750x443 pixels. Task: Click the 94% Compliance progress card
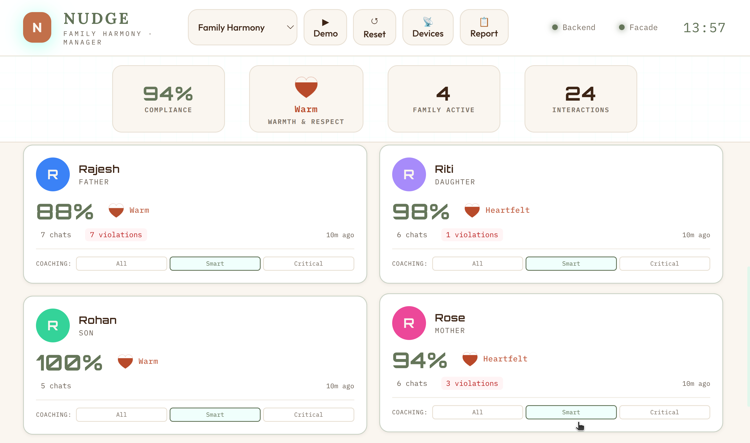coord(168,98)
